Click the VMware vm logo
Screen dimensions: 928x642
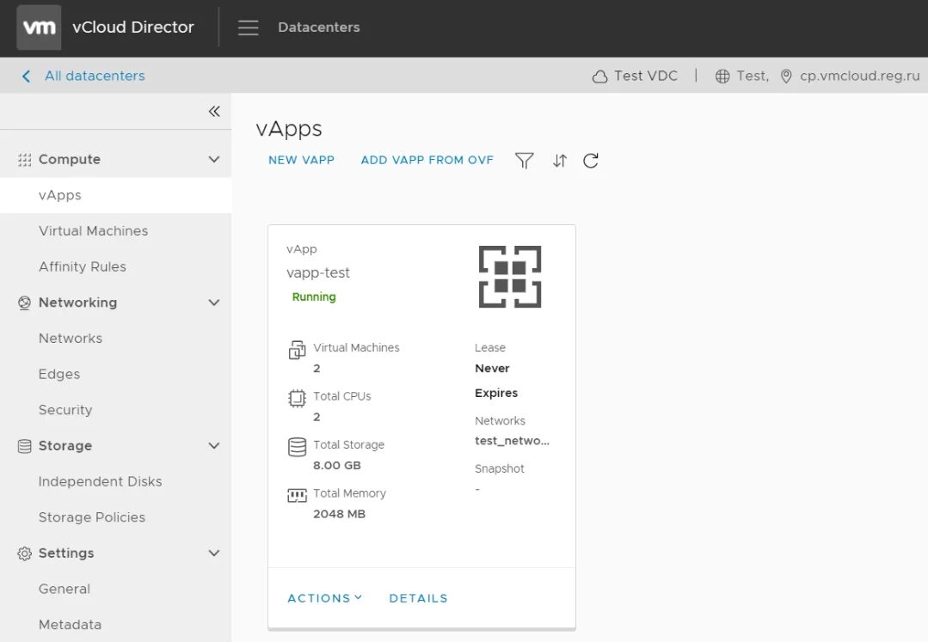39,28
